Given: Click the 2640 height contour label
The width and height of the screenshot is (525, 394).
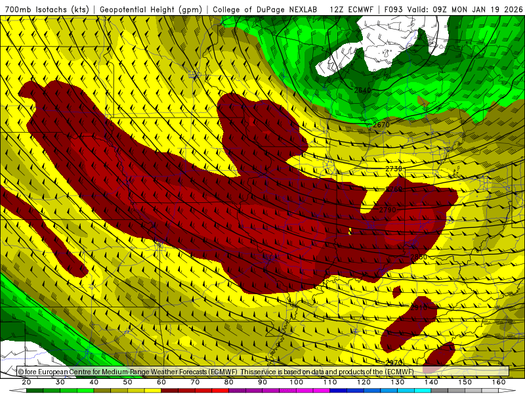Looking at the screenshot, I should [362, 90].
